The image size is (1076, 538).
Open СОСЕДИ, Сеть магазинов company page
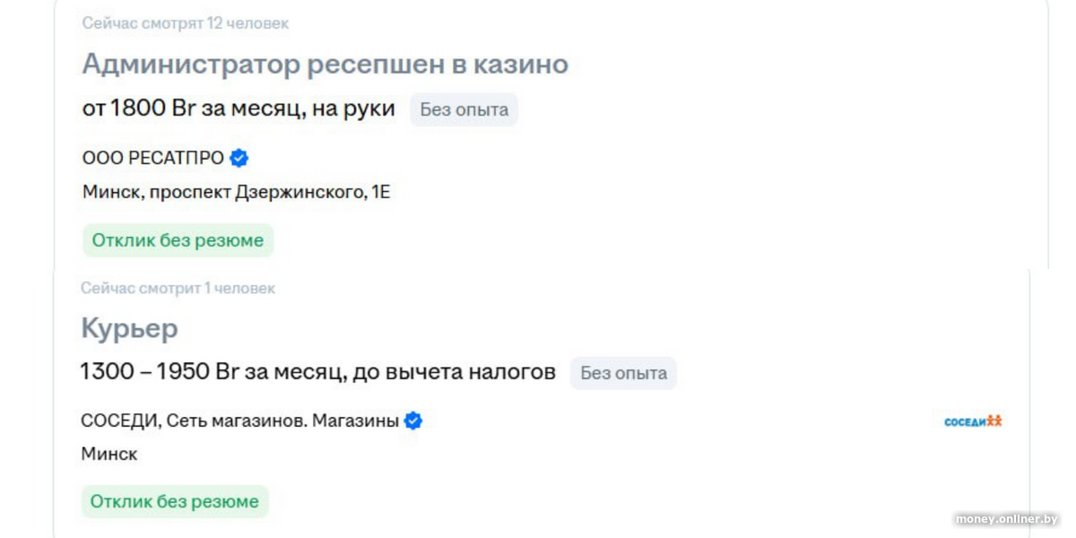coord(239,421)
